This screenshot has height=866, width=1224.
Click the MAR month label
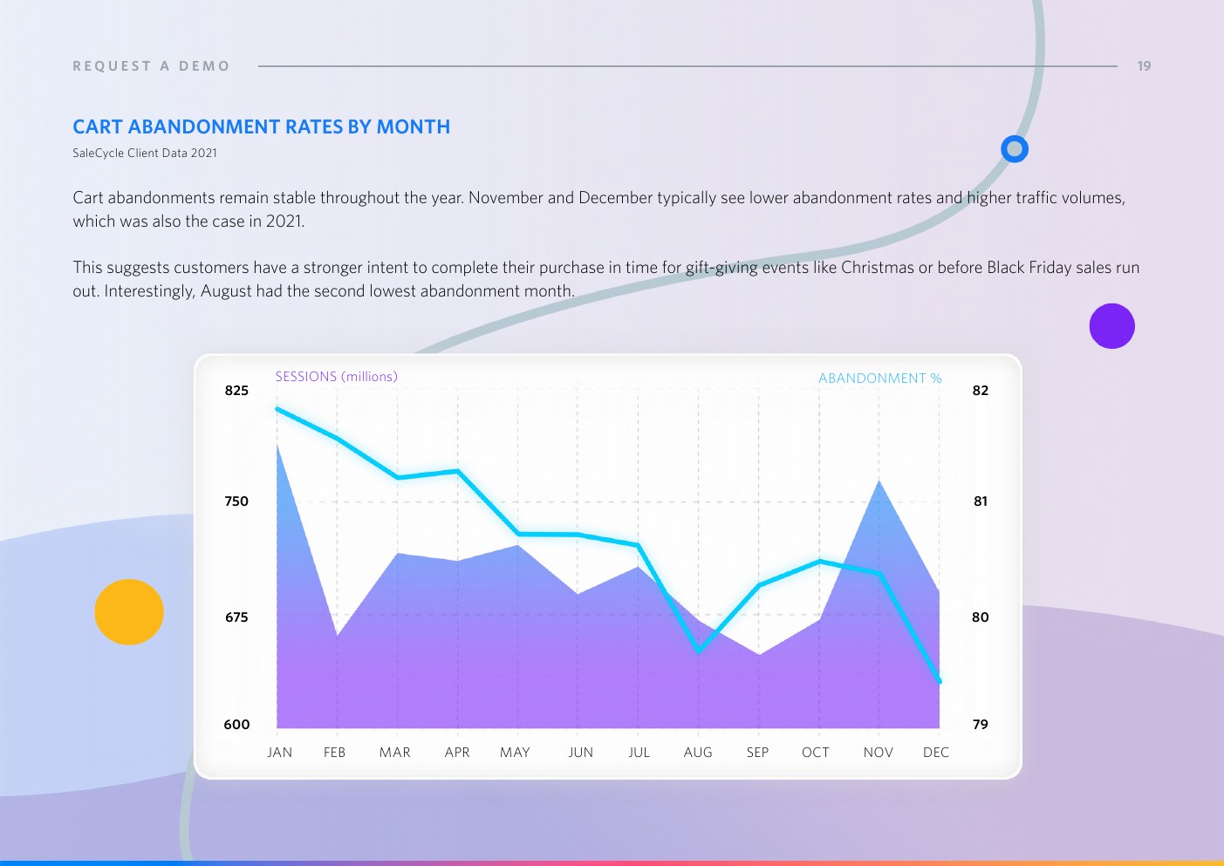click(x=395, y=753)
